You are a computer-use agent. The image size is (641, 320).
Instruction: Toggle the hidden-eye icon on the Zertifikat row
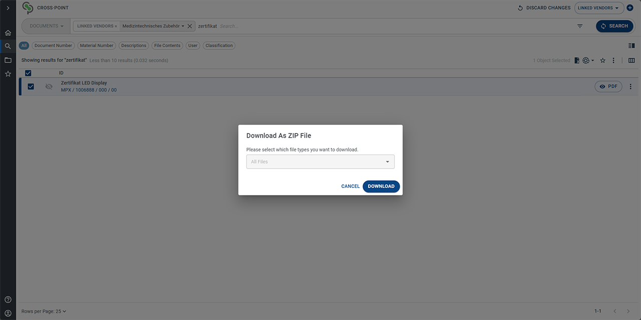click(49, 86)
